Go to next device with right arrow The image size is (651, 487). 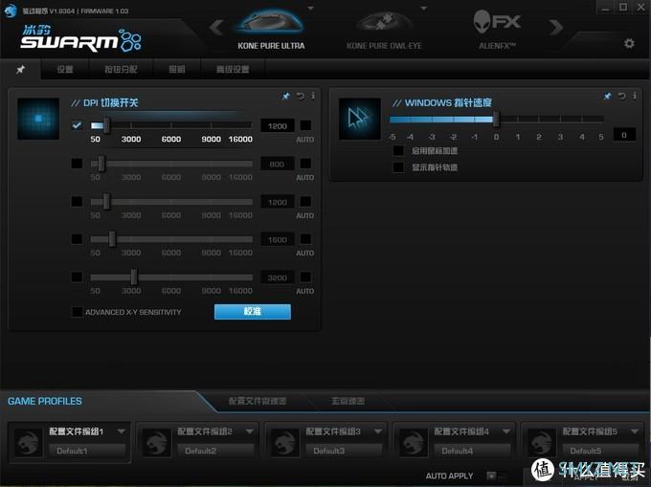click(x=556, y=28)
